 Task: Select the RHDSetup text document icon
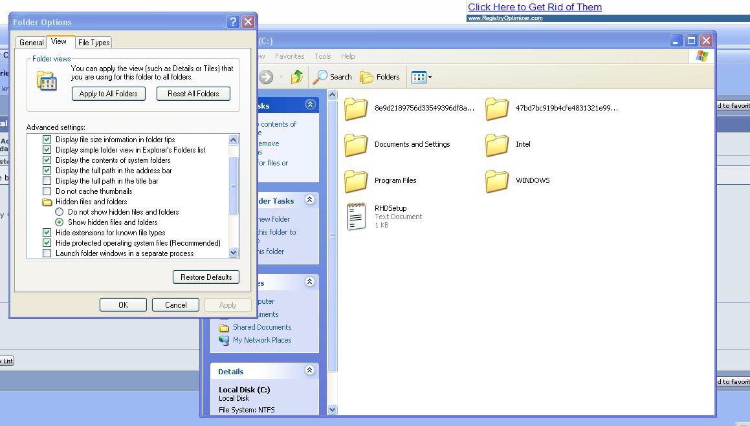356,217
